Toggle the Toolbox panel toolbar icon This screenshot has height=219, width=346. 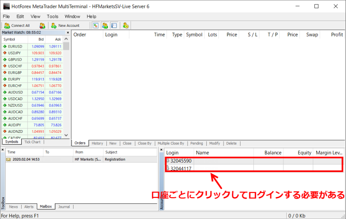(x=114, y=26)
